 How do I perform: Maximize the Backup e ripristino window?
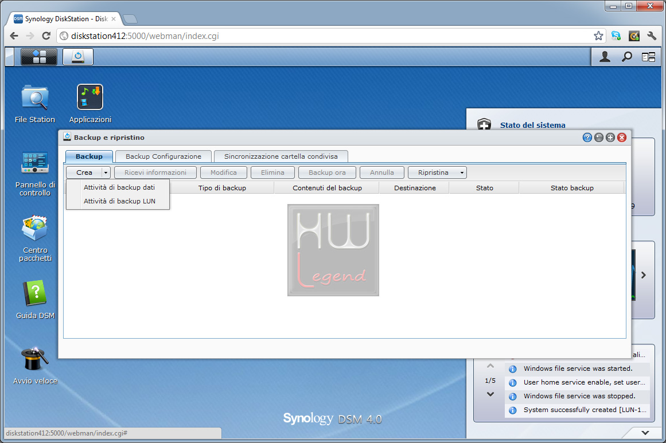[610, 138]
